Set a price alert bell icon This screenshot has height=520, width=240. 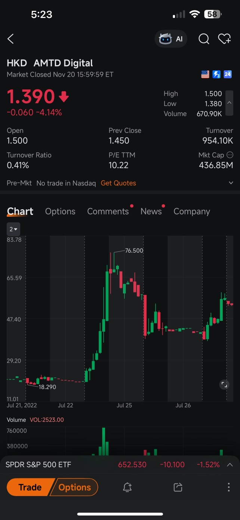(x=127, y=487)
